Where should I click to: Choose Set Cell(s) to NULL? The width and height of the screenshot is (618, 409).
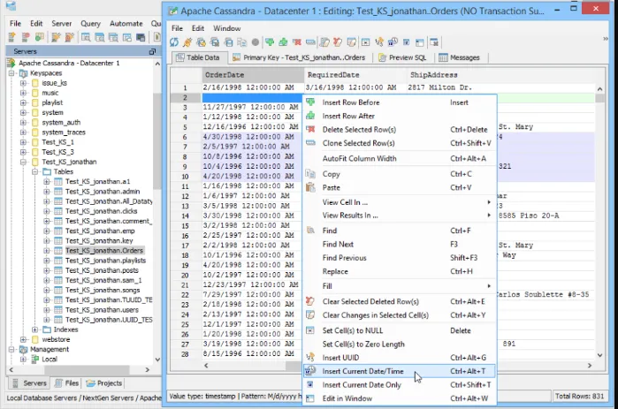coord(400,330)
